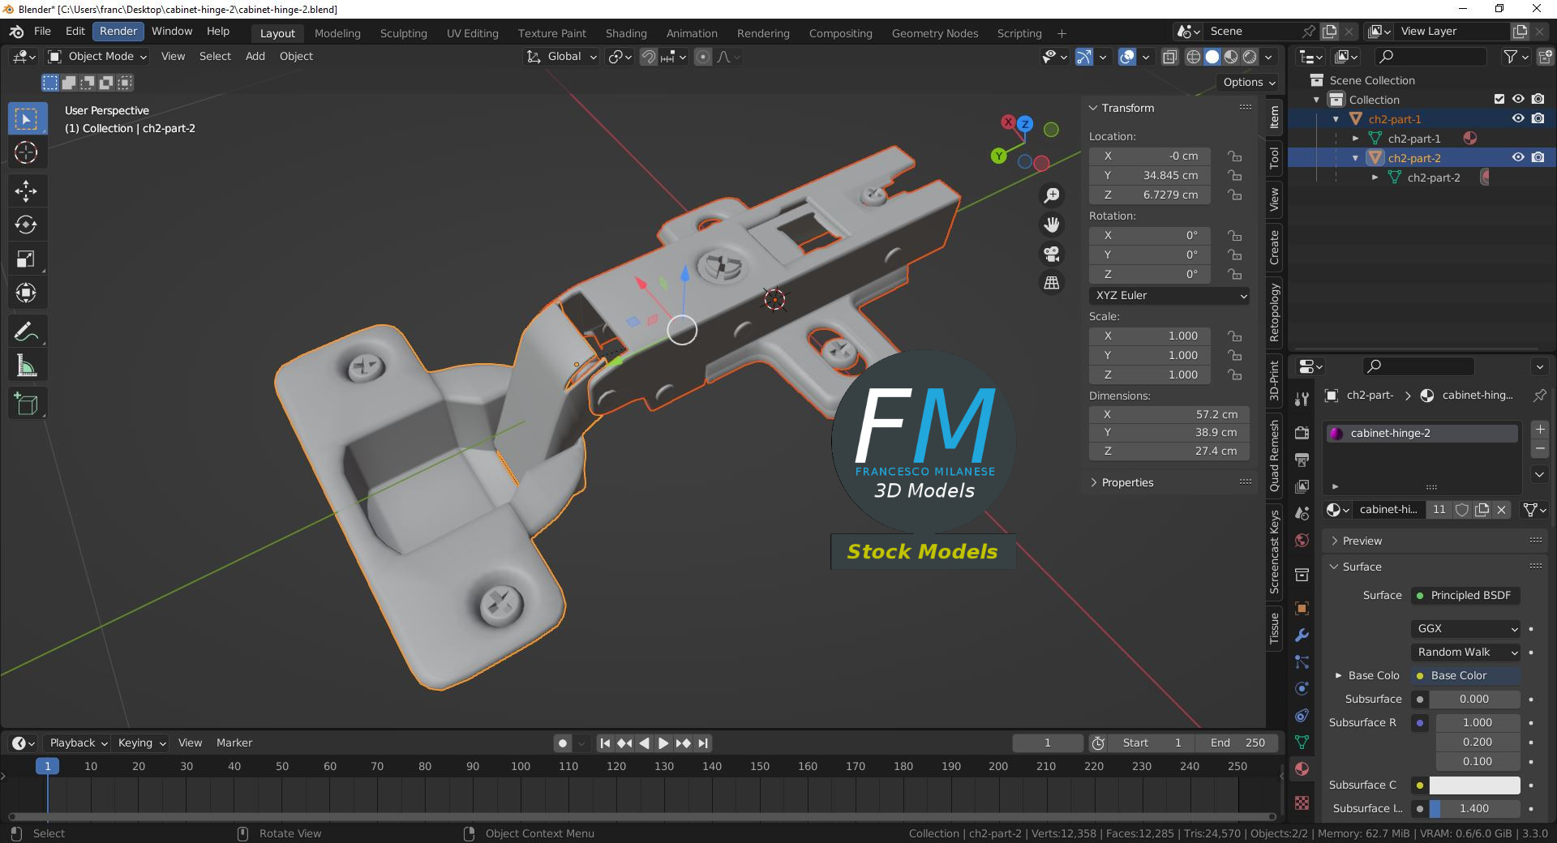
Task: Disable ch2-part-1 in renders
Action: point(1538,118)
